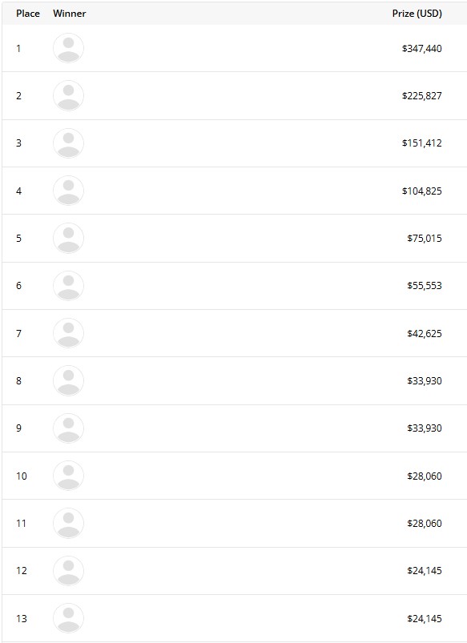This screenshot has height=643, width=467.
Task: Click the avatar in the 4th place row
Action: (69, 191)
